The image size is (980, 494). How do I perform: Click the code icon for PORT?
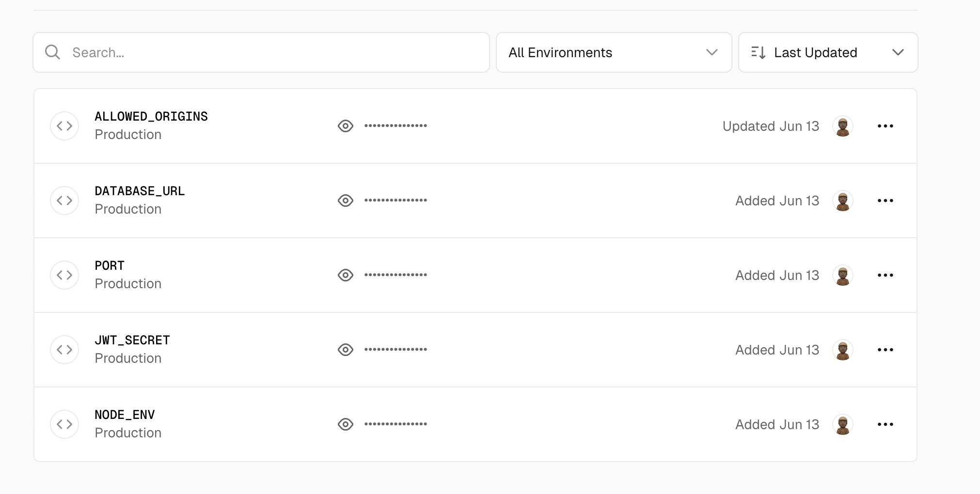64,275
